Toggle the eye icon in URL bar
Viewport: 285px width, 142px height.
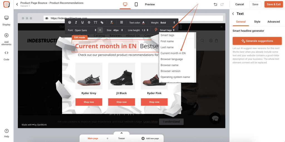tap(47, 18)
